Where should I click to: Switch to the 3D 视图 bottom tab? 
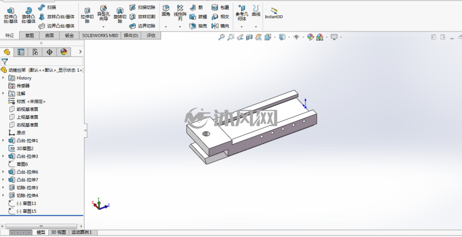[59, 232]
